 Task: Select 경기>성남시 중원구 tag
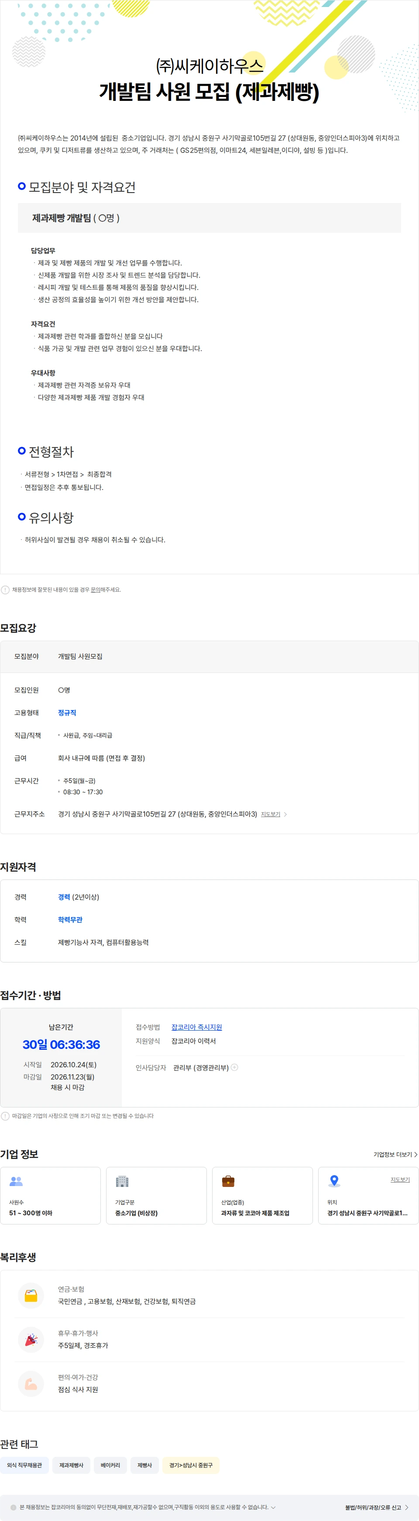tap(191, 1465)
